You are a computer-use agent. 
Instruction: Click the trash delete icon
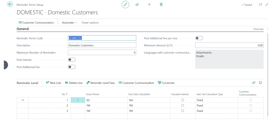(x=161, y=4)
